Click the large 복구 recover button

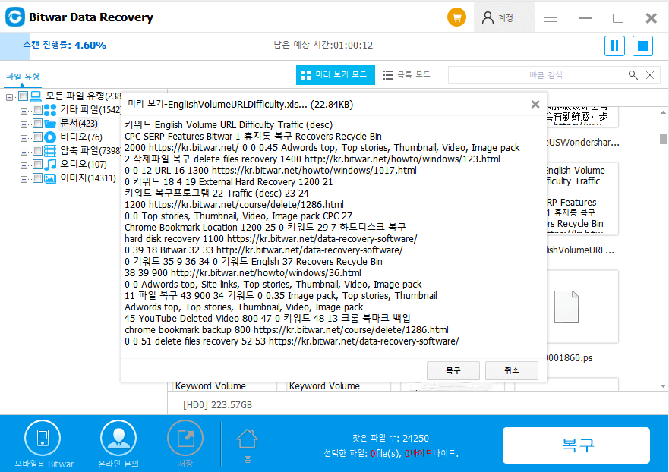(x=576, y=445)
